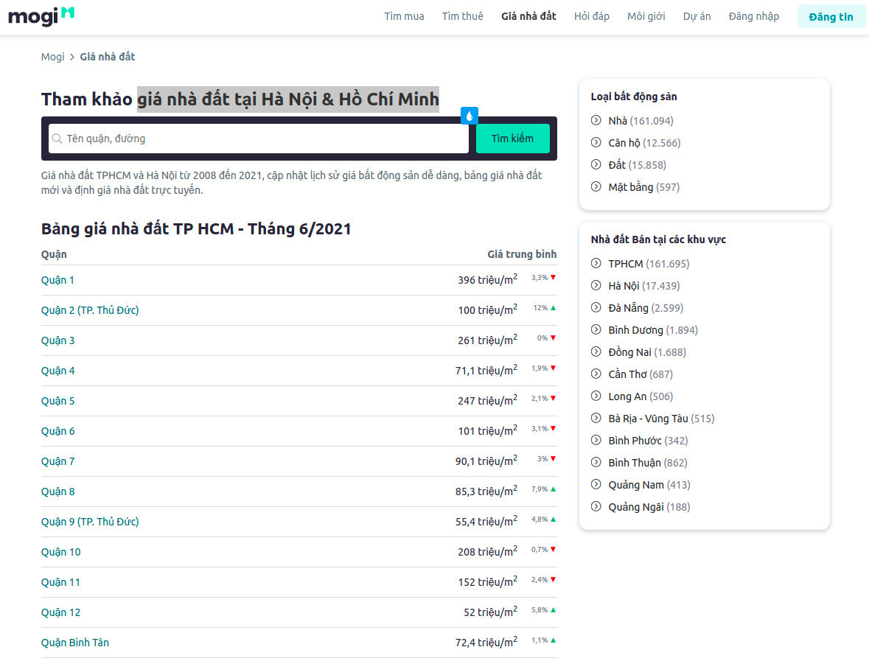Screen dimensions: 869x661
Task: Click the arrow icon beside Bà Rịa - Vũng Tàu
Action: coord(596,419)
